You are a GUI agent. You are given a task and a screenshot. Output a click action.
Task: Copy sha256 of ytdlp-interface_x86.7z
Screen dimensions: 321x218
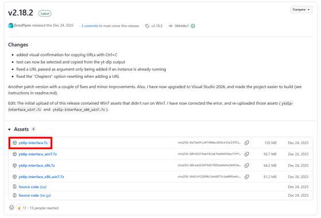click(247, 165)
